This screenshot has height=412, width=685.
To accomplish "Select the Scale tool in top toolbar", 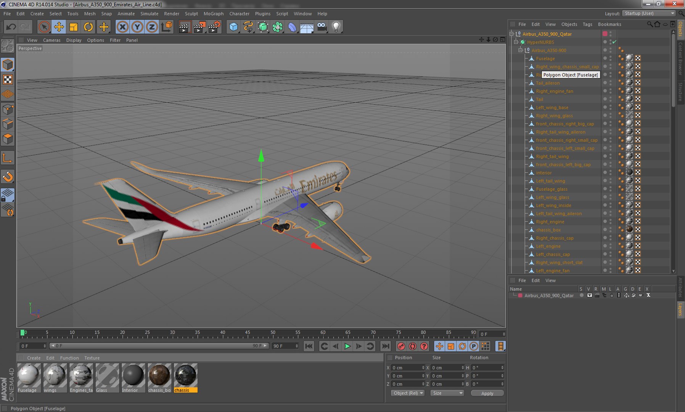I will pos(74,27).
